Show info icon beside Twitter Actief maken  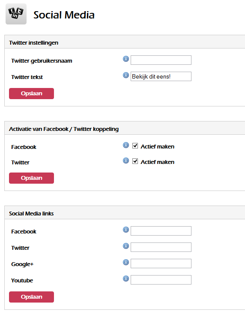[126, 161]
